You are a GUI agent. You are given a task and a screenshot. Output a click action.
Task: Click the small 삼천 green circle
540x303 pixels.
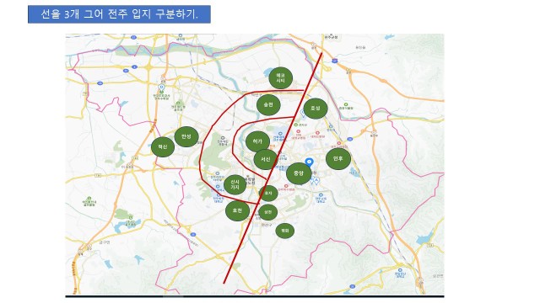[x=268, y=212]
